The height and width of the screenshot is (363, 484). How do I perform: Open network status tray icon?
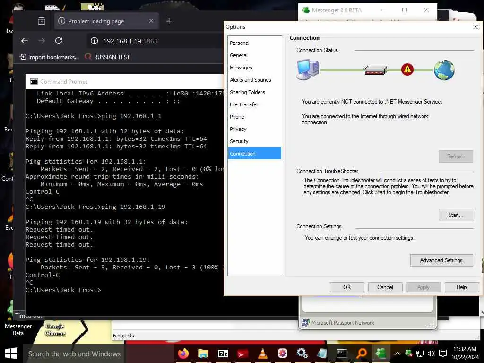(420, 354)
